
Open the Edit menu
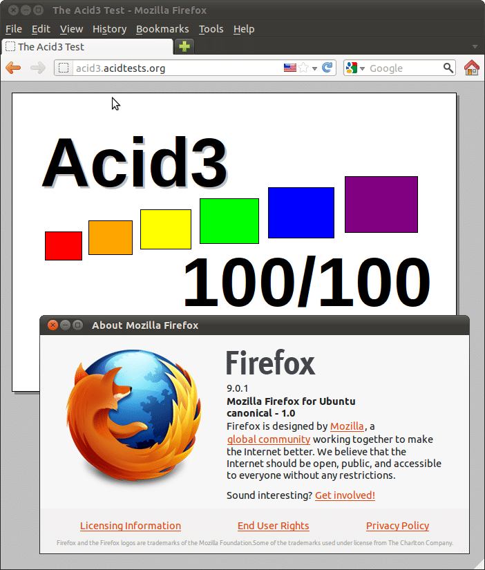[41, 29]
